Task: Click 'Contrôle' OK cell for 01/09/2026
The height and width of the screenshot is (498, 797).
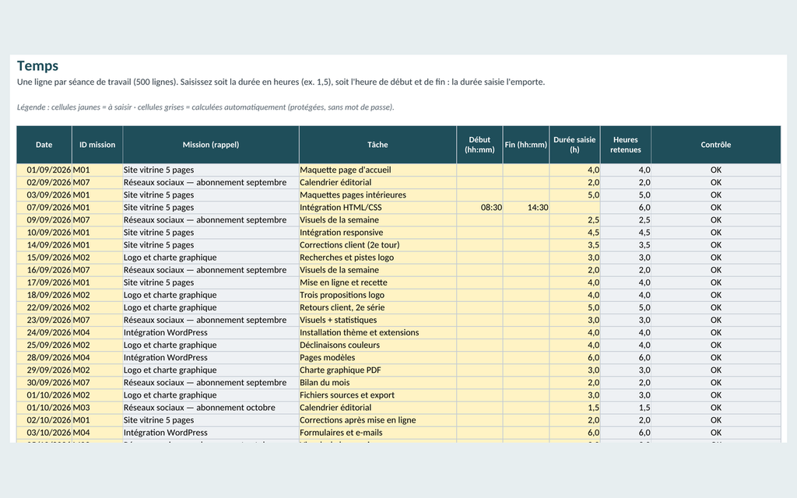Action: [x=716, y=170]
